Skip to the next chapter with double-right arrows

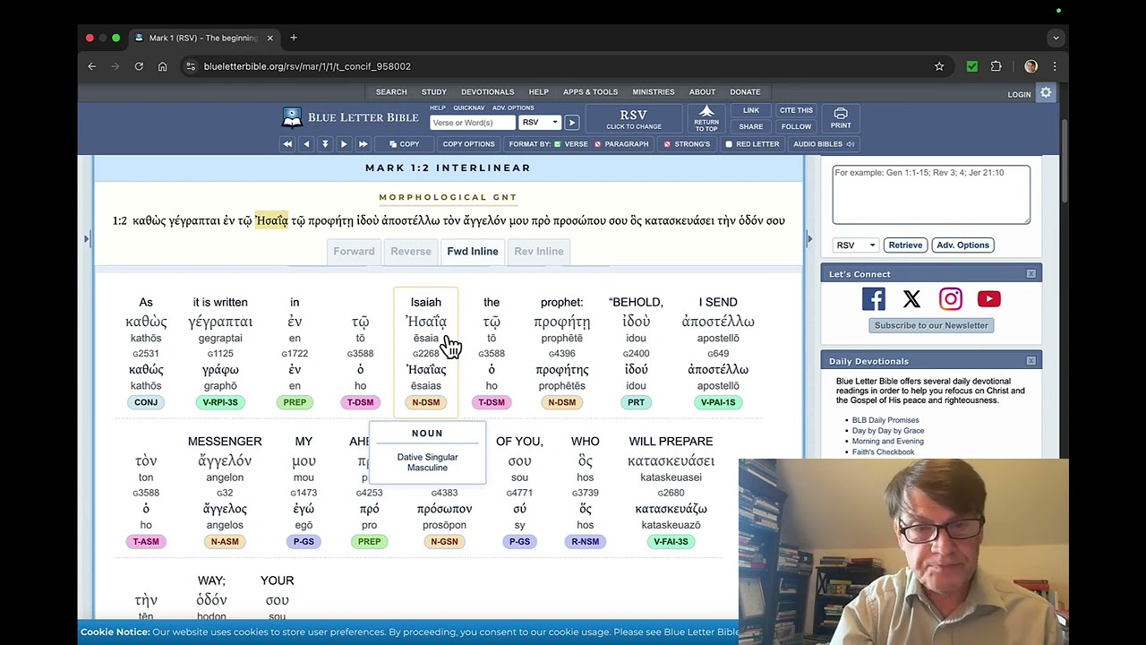point(363,144)
